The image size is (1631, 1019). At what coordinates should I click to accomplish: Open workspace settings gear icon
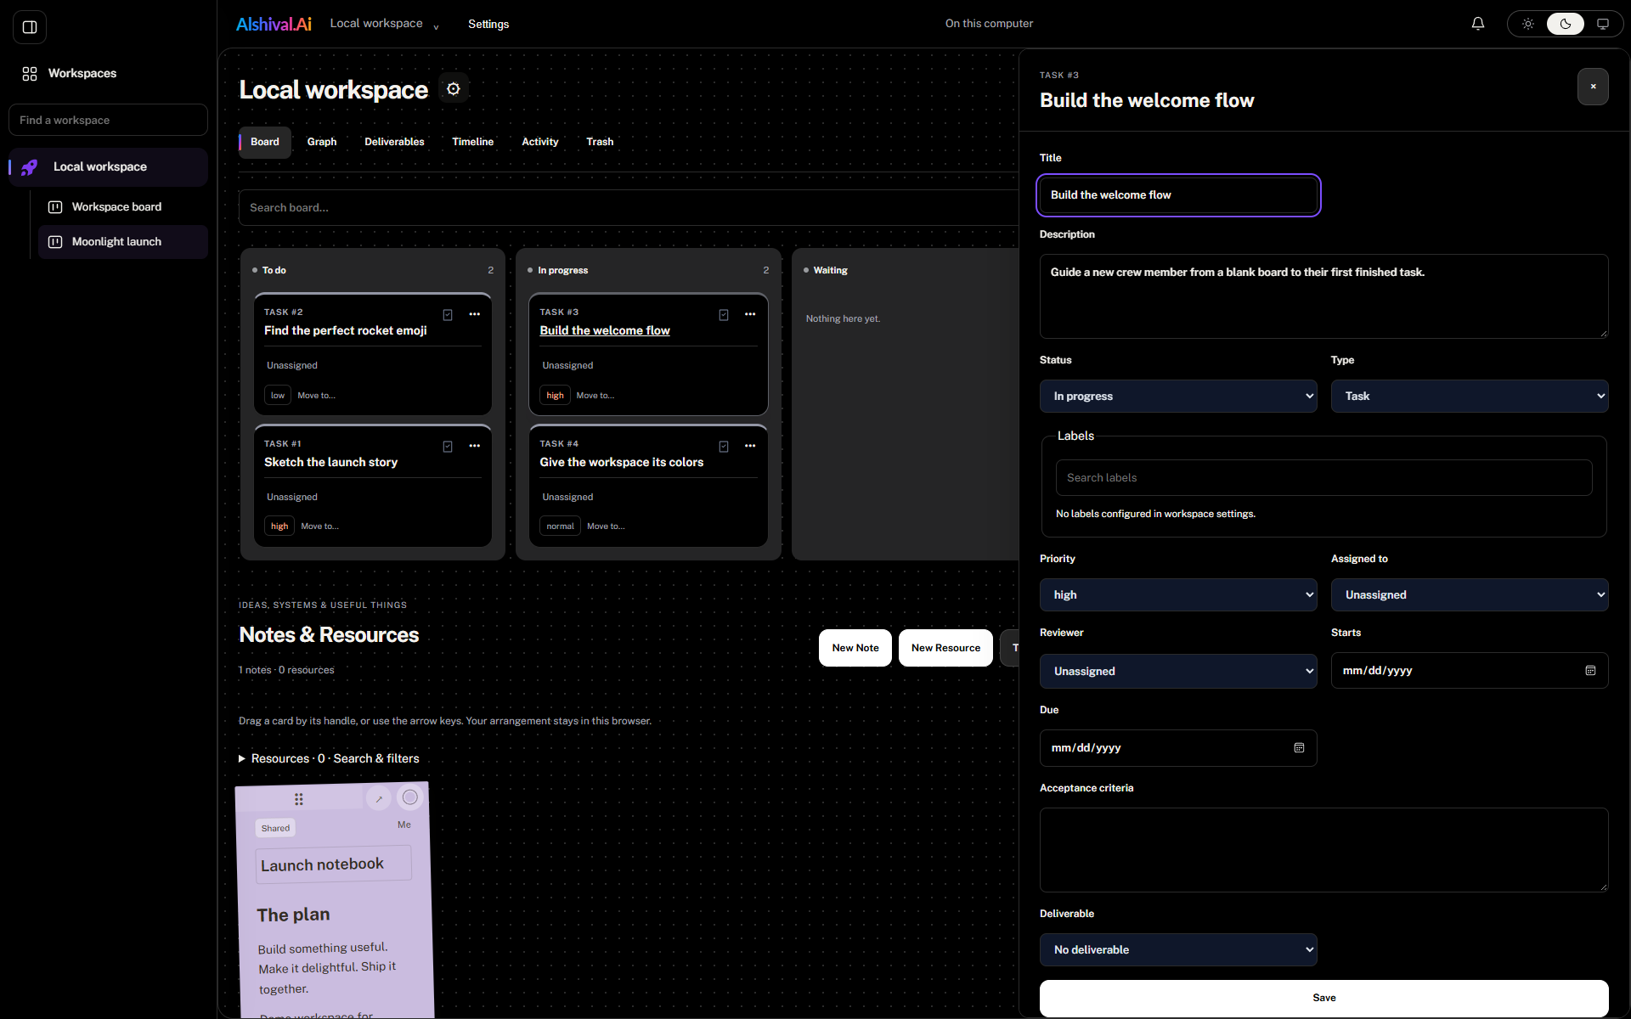tap(454, 89)
